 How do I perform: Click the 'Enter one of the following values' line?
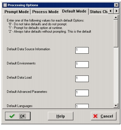pos(46,20)
